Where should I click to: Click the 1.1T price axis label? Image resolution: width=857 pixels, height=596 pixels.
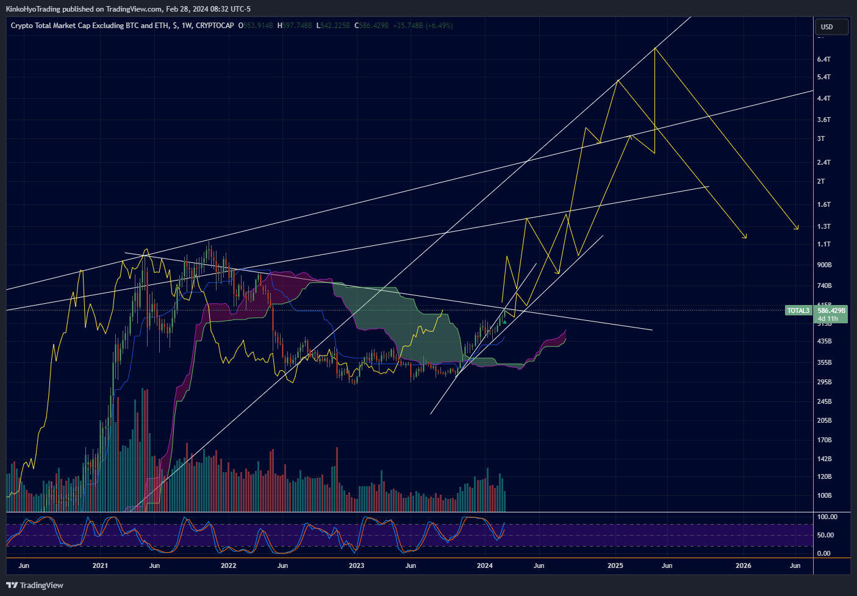(x=823, y=244)
